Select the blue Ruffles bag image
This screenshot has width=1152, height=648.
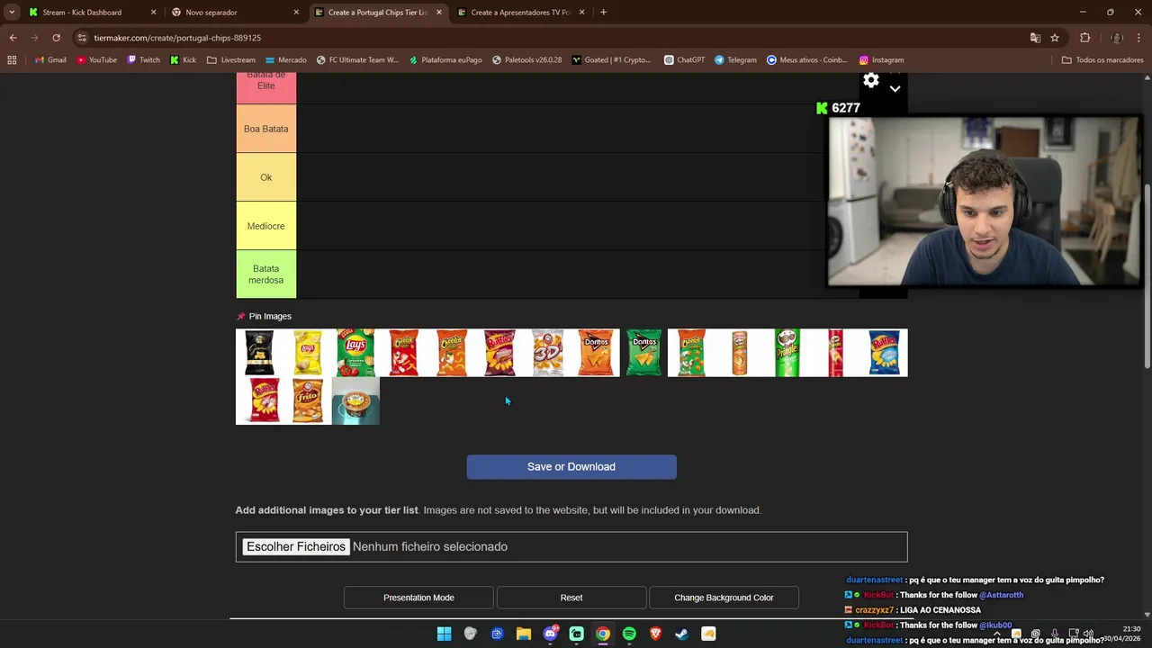coord(884,353)
